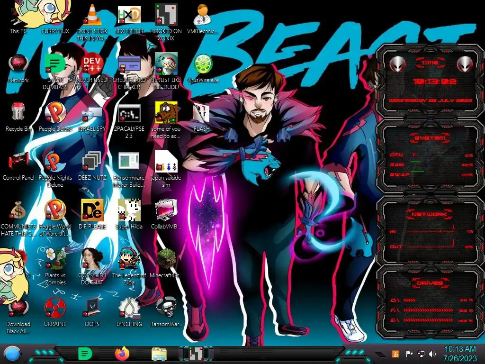Open the E:\ drive entry in Drives widget
Image resolution: width=485 pixels, height=364 pixels.
tap(431, 320)
